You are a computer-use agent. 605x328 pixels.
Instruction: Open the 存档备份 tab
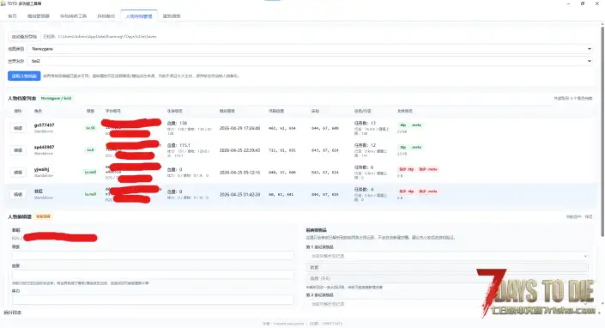click(x=106, y=16)
